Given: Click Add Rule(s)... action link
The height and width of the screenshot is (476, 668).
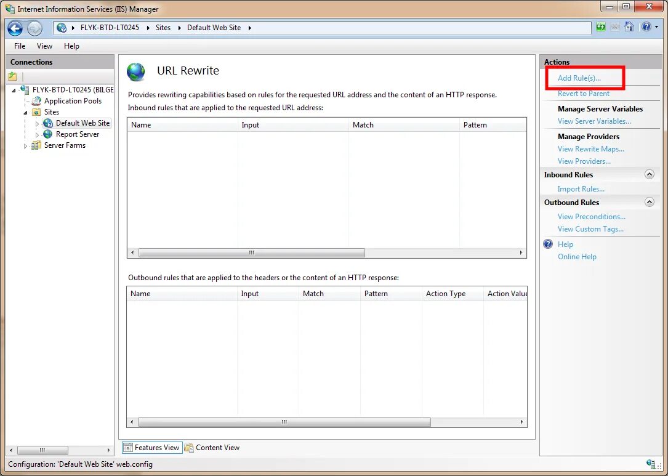Looking at the screenshot, I should [x=579, y=78].
